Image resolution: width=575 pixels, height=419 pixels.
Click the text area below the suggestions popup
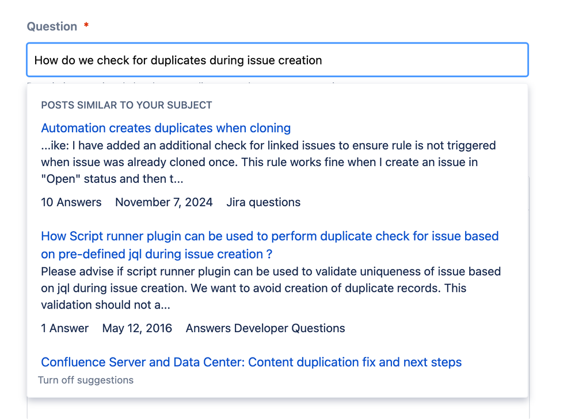pyautogui.click(x=278, y=409)
